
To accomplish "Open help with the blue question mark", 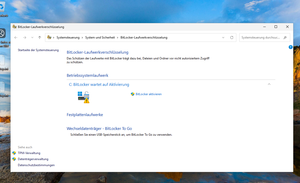I will [290, 47].
